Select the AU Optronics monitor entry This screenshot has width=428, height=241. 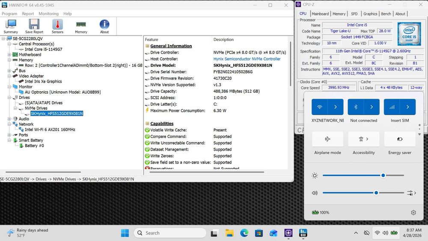tap(62, 92)
